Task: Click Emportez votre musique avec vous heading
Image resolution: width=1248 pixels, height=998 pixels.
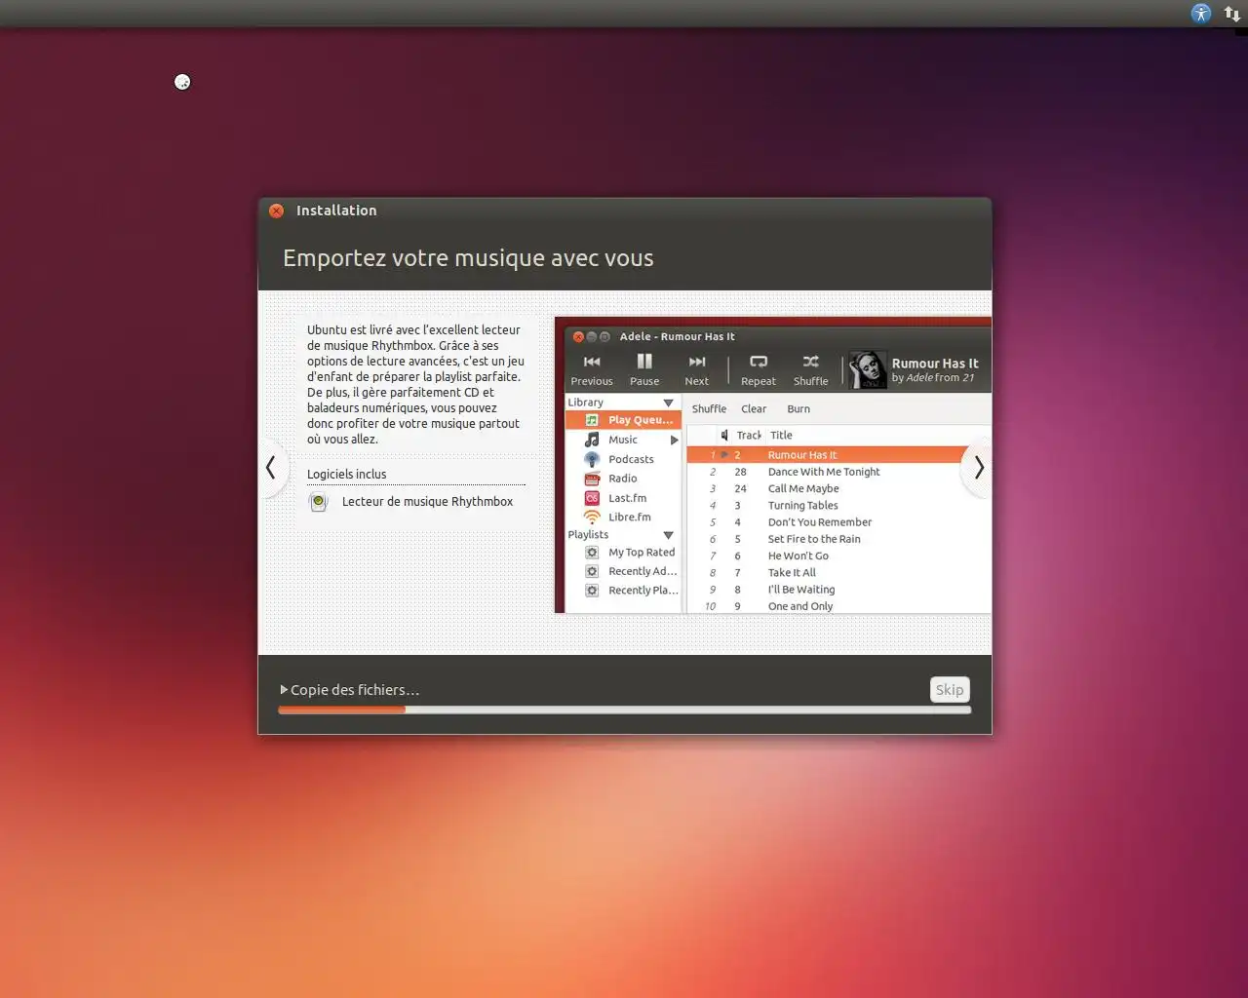Action: coord(468,258)
